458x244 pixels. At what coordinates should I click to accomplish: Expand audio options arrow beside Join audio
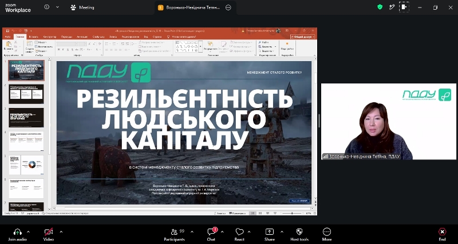[x=28, y=232]
